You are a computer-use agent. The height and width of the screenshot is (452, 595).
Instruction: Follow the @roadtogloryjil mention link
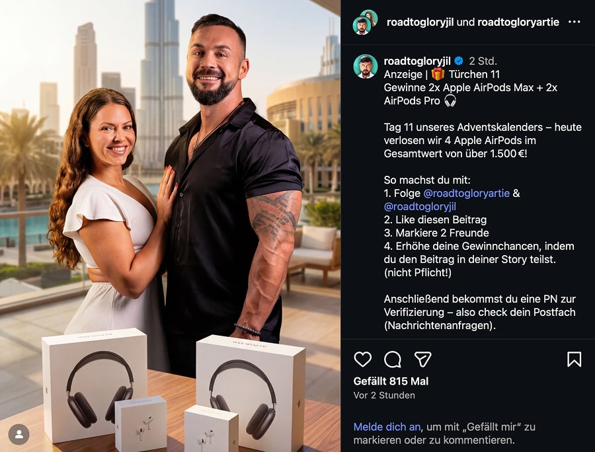click(x=420, y=207)
